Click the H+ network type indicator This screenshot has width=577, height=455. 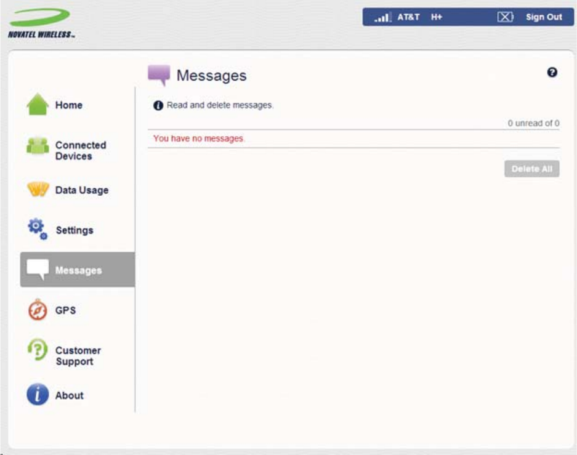click(437, 17)
